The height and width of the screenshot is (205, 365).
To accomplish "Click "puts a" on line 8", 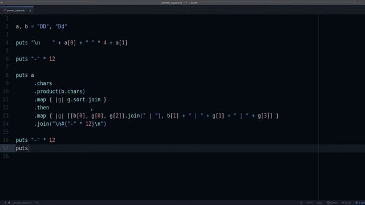I will point(25,75).
